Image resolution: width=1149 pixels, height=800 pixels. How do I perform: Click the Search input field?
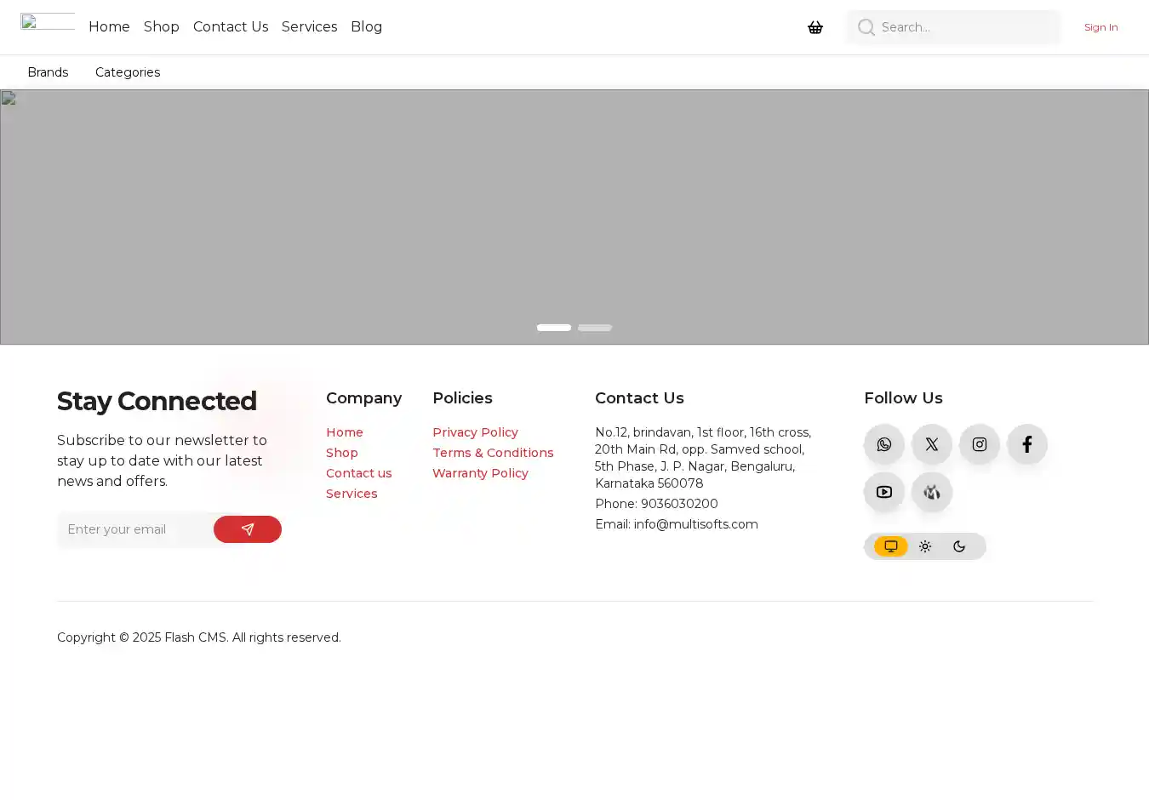point(966,27)
